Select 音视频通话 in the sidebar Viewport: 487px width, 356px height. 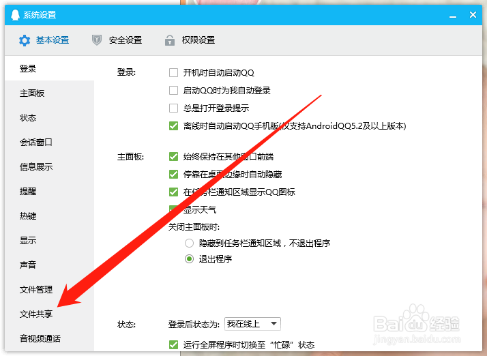[49, 338]
